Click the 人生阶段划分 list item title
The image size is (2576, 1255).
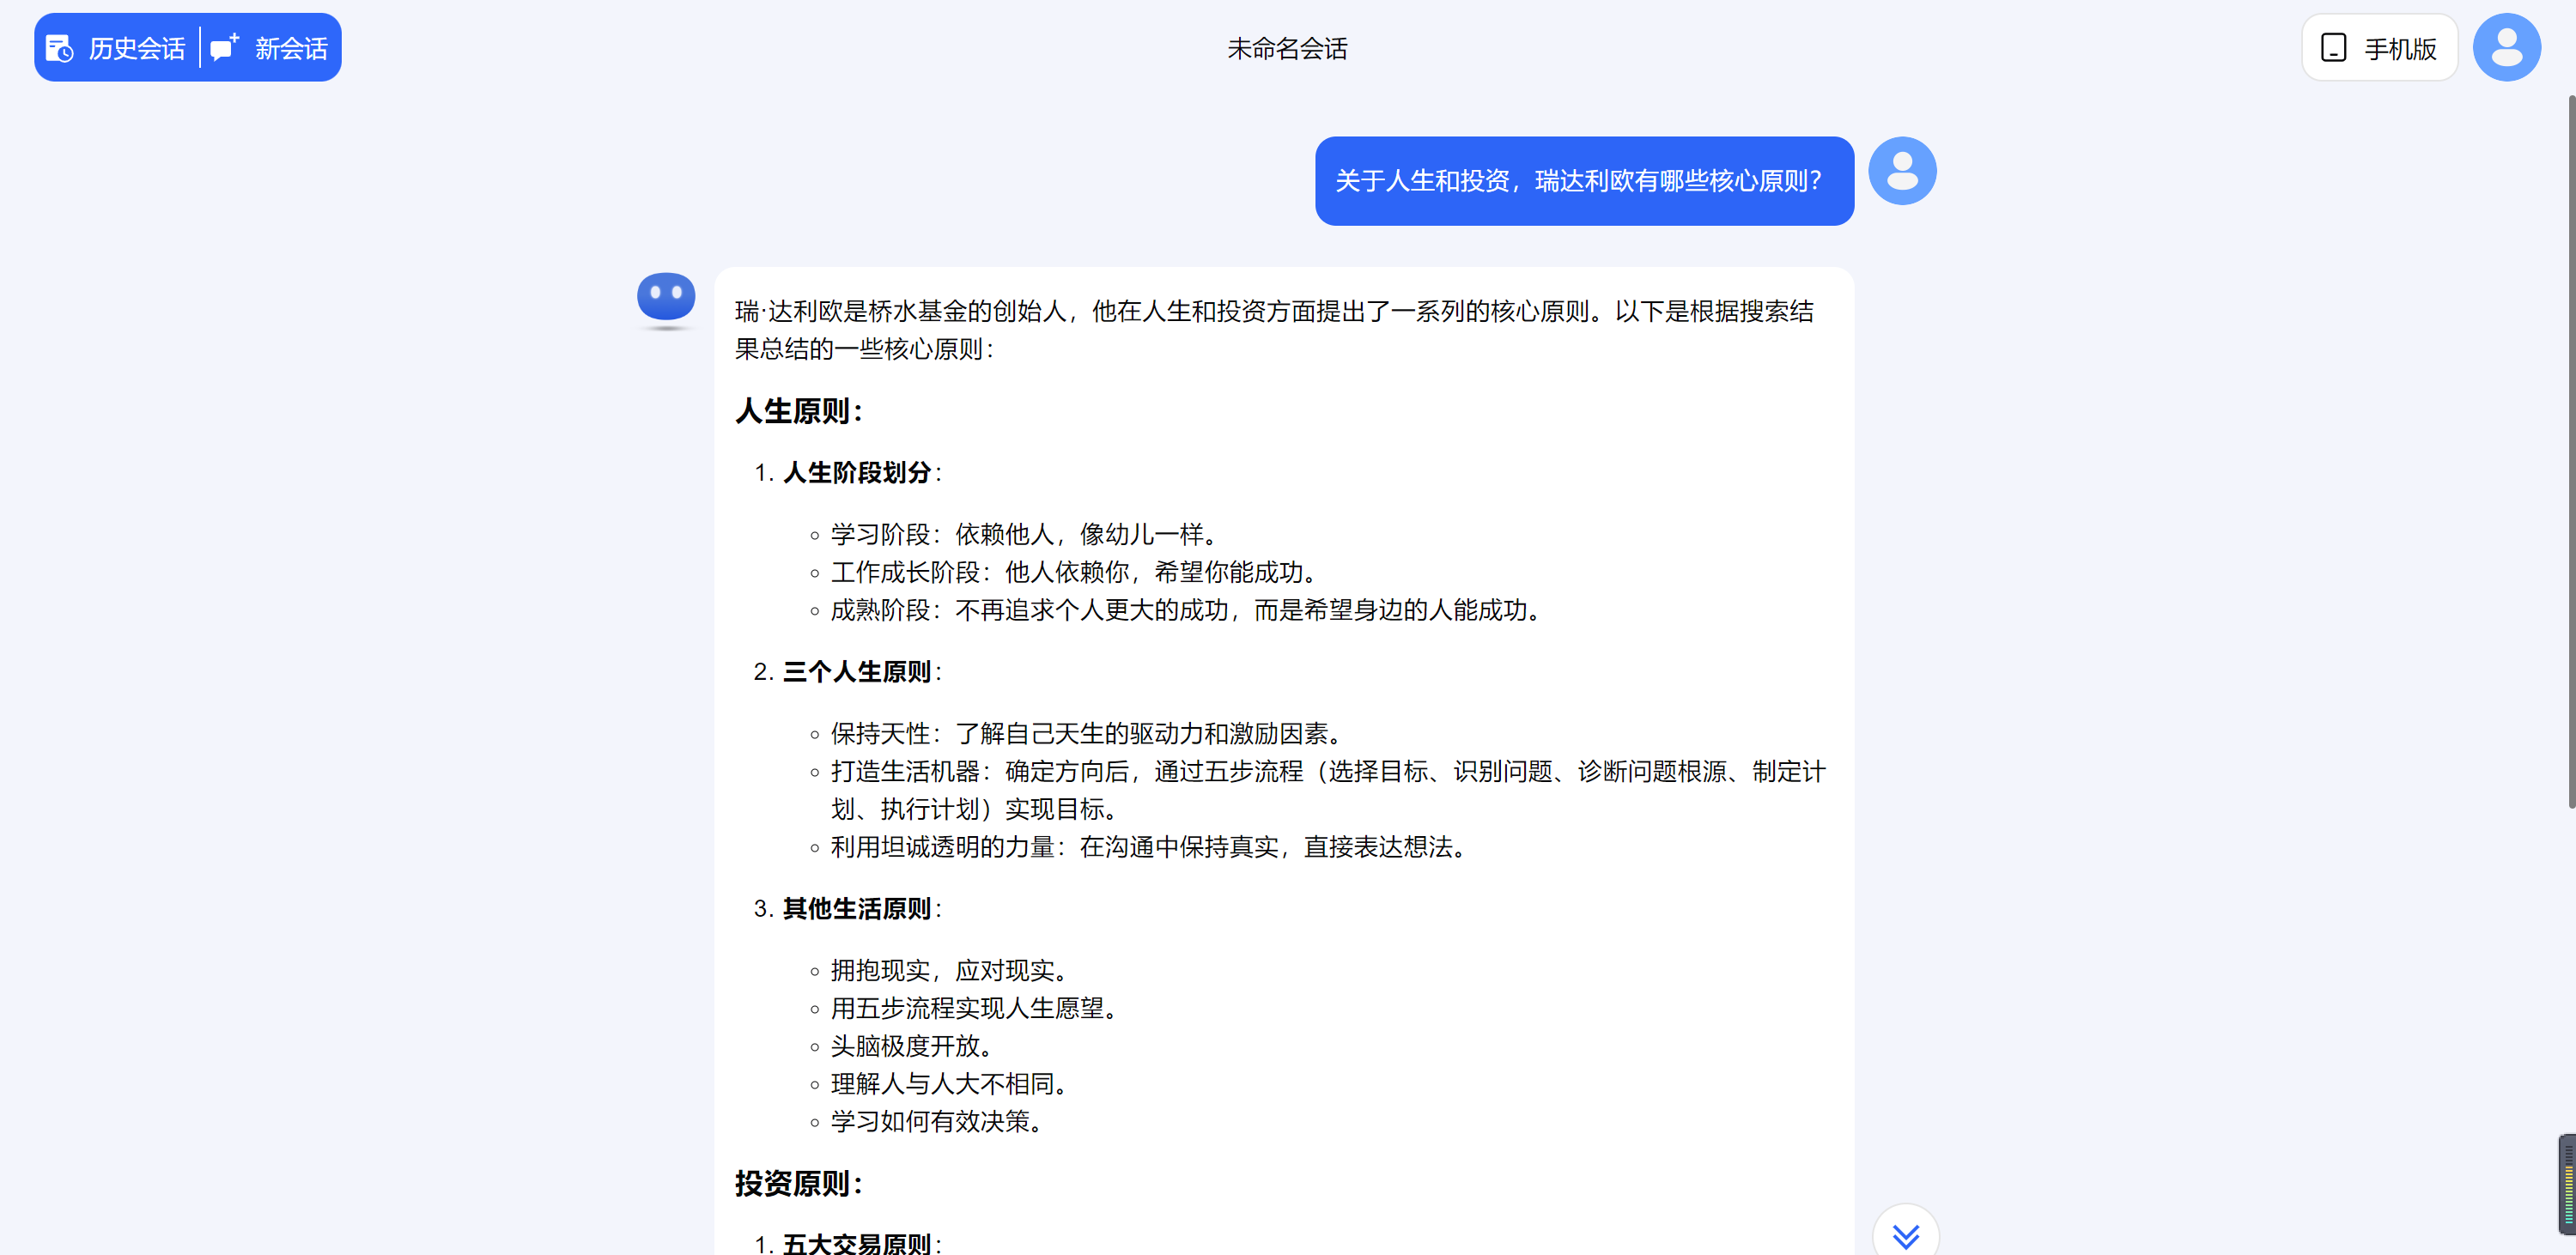click(x=857, y=472)
